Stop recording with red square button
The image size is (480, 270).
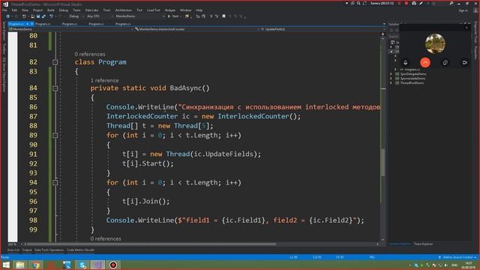406,3
